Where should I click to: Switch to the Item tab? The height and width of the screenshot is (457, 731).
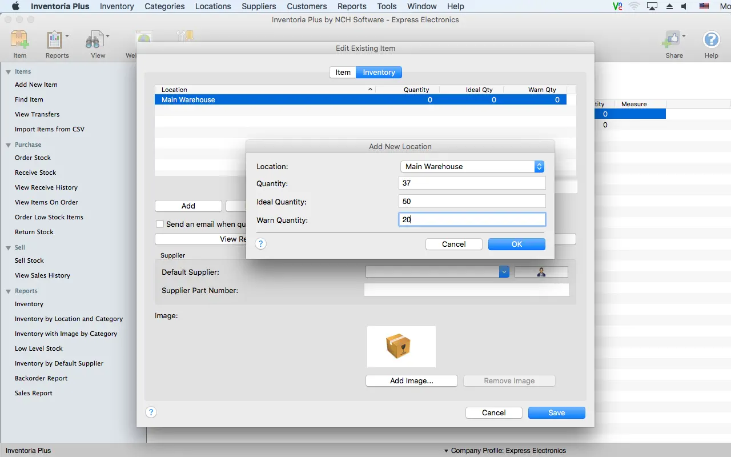pyautogui.click(x=343, y=73)
